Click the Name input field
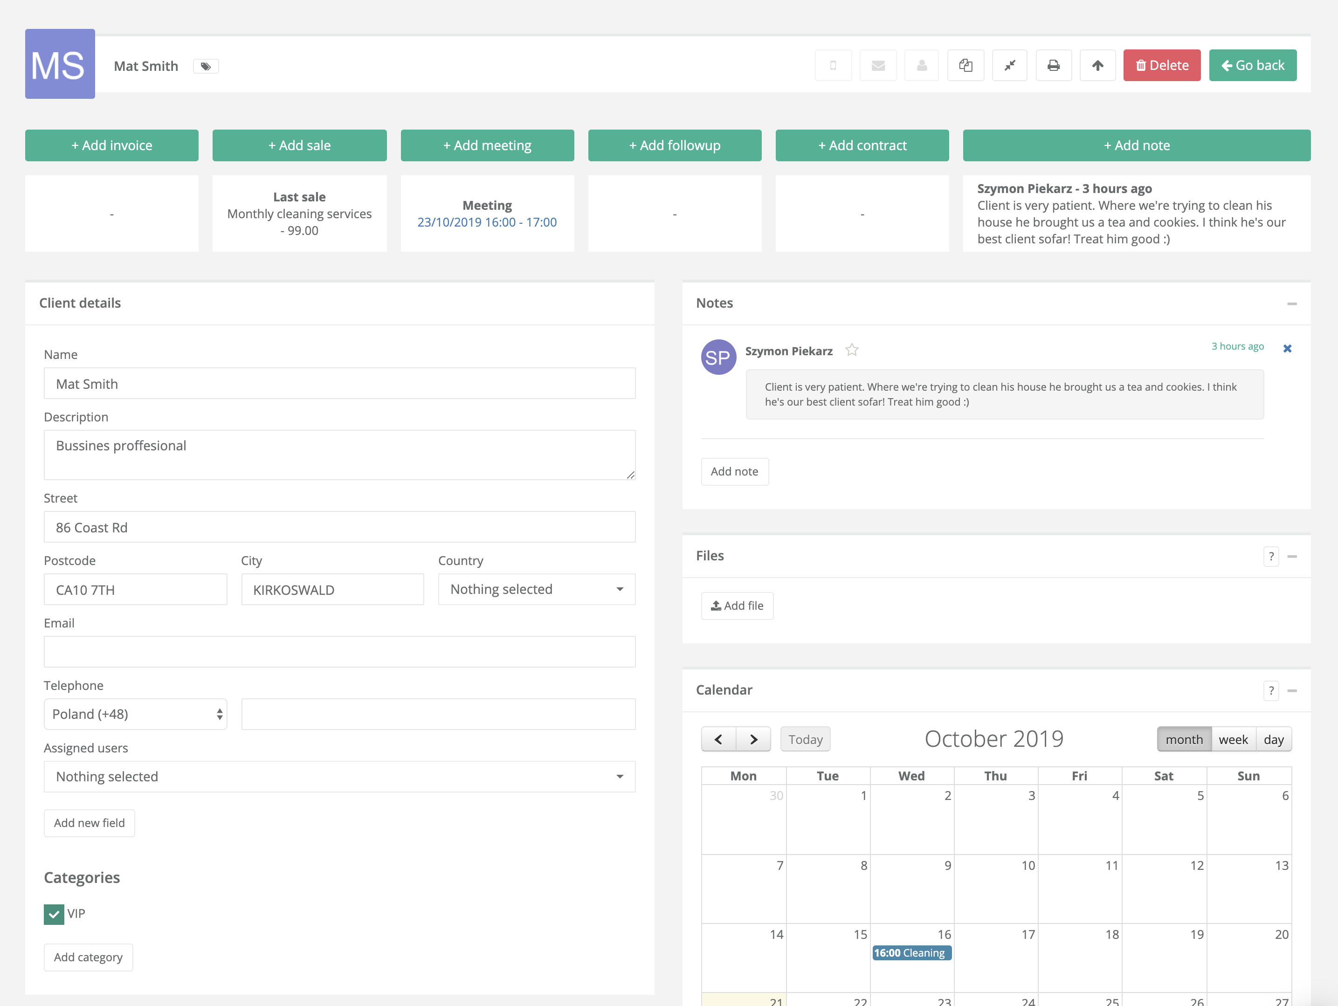This screenshot has height=1006, width=1338. 338,384
